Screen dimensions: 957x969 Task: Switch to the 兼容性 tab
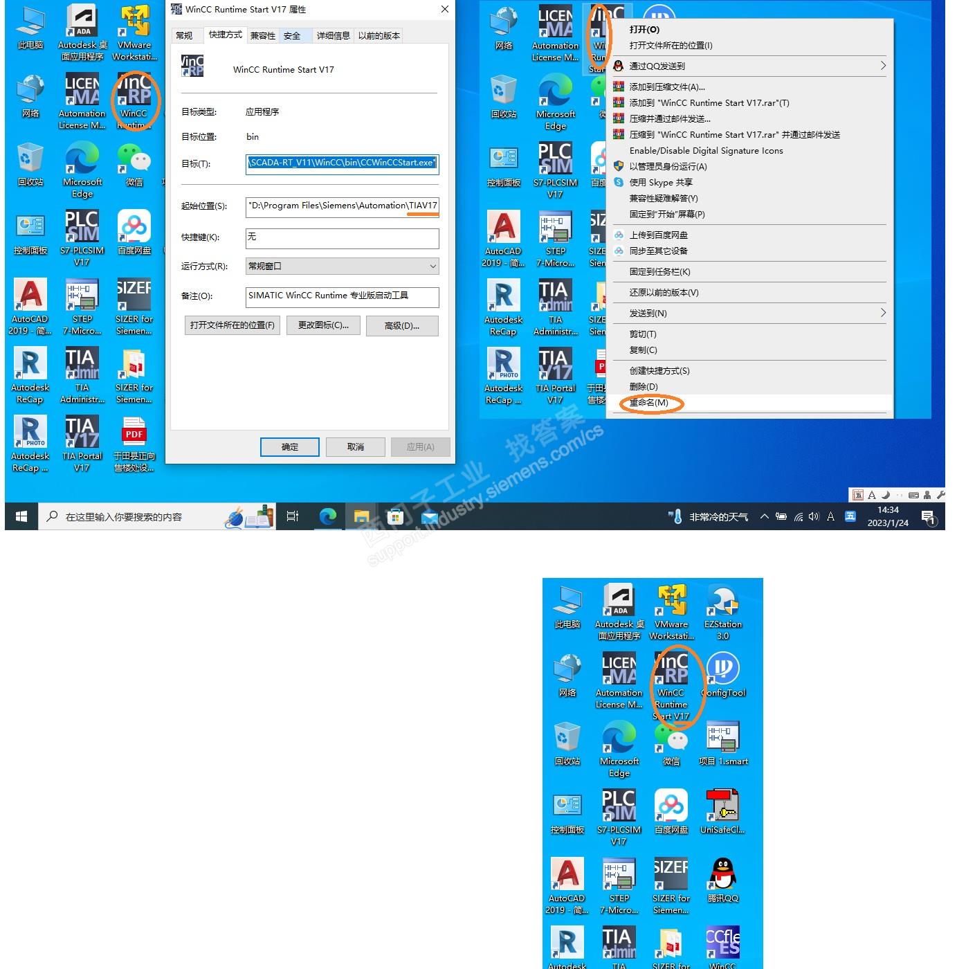[x=263, y=36]
